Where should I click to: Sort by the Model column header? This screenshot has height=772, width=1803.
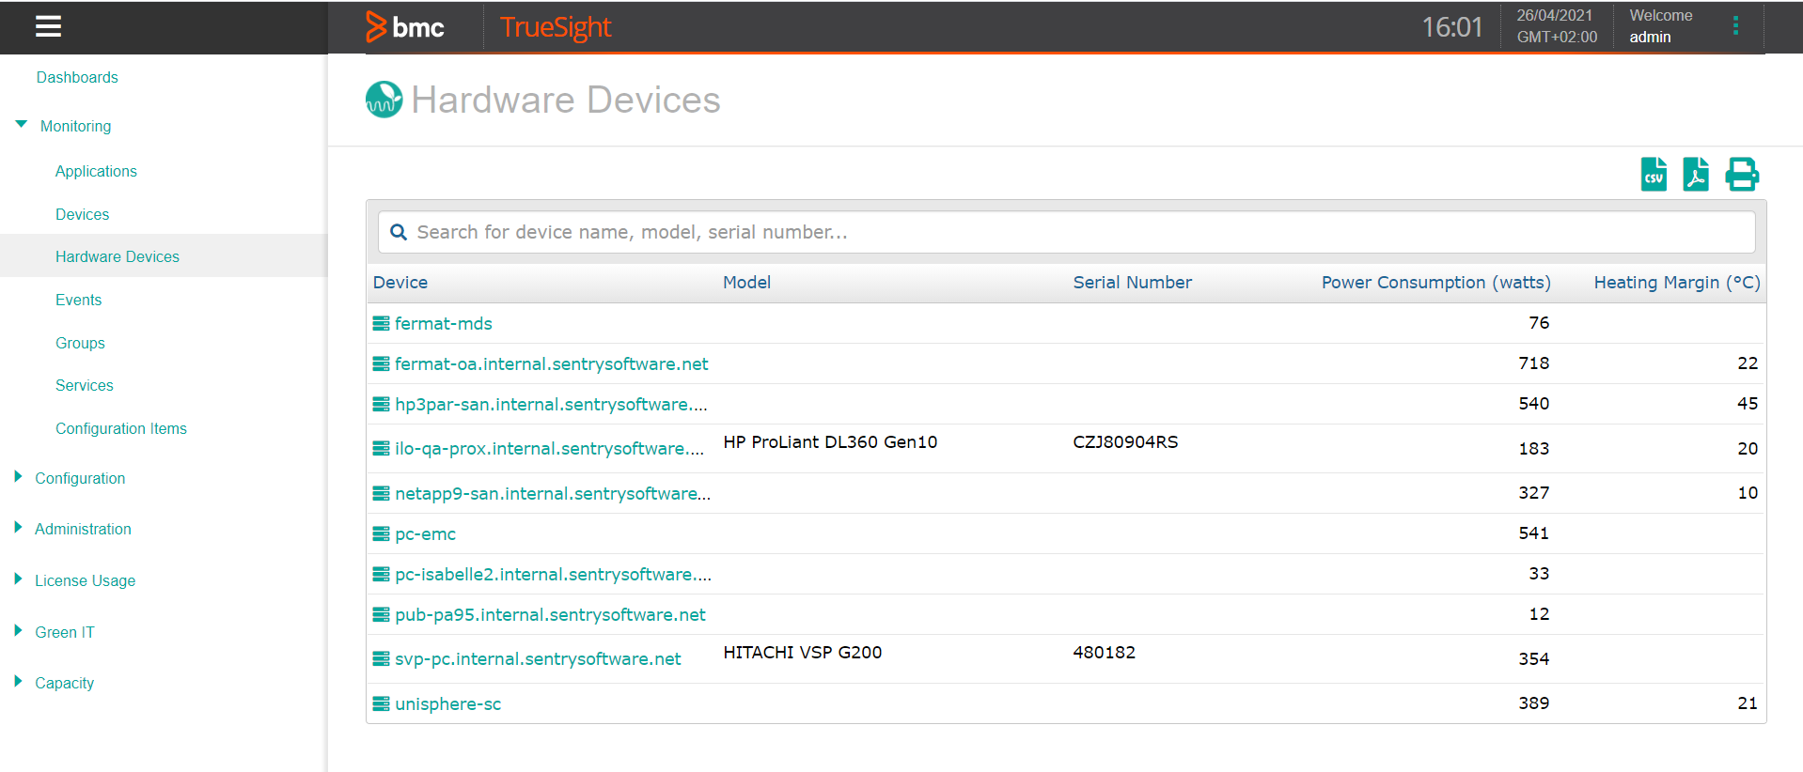[746, 282]
